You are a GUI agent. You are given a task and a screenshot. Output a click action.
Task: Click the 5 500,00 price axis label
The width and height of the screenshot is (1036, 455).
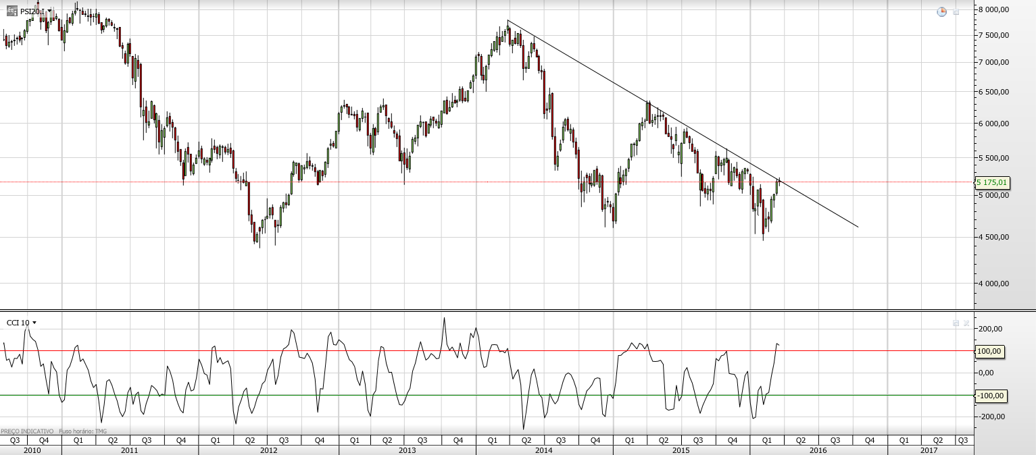(x=993, y=158)
